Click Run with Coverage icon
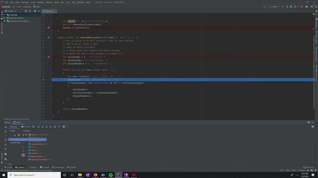This screenshot has width=318, height=178. pyautogui.click(x=291, y=6)
